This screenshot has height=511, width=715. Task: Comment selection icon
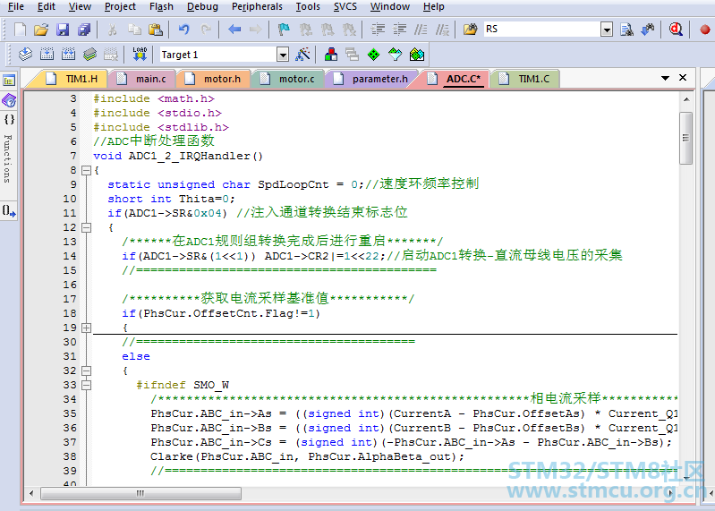[x=421, y=30]
